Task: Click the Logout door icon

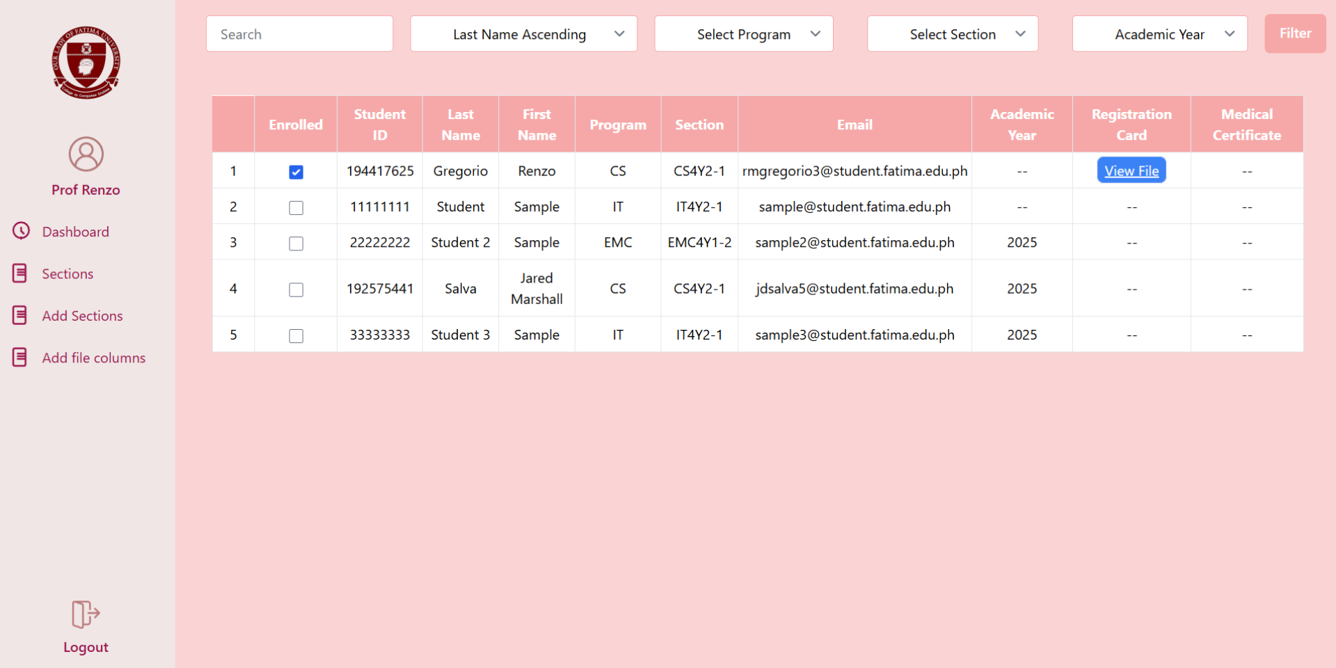Action: (86, 614)
